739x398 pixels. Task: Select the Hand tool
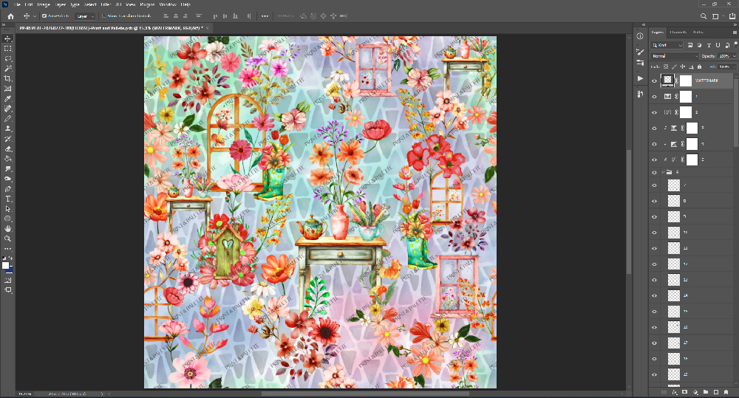coord(8,229)
